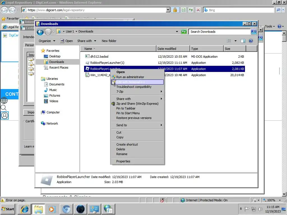Viewport: 287px width, 215px height.
Task: Click the Back arrow in Downloads window
Action: [x=40, y=32]
